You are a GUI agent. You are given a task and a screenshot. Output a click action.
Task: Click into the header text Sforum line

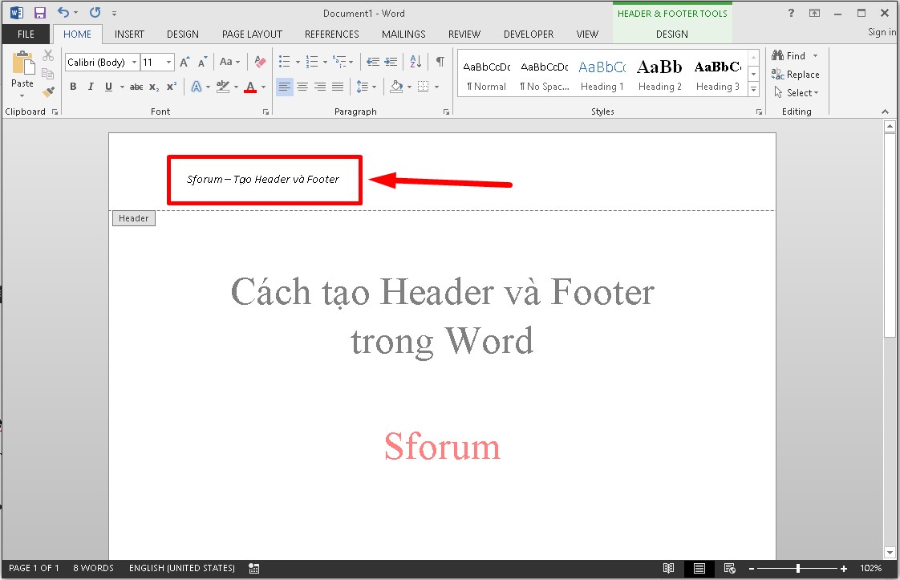263,179
